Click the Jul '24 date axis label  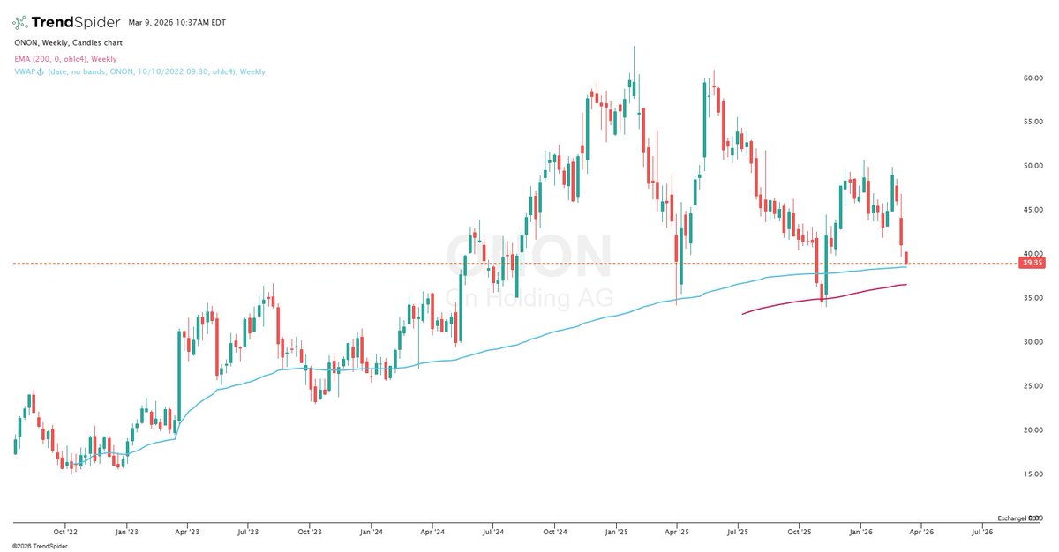[x=493, y=533]
